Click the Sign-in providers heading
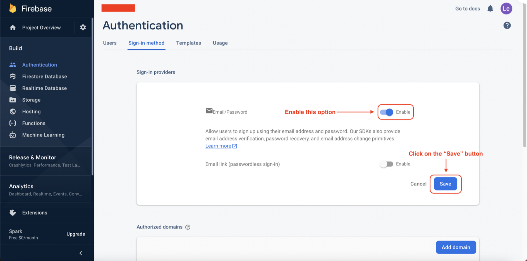 click(x=156, y=72)
